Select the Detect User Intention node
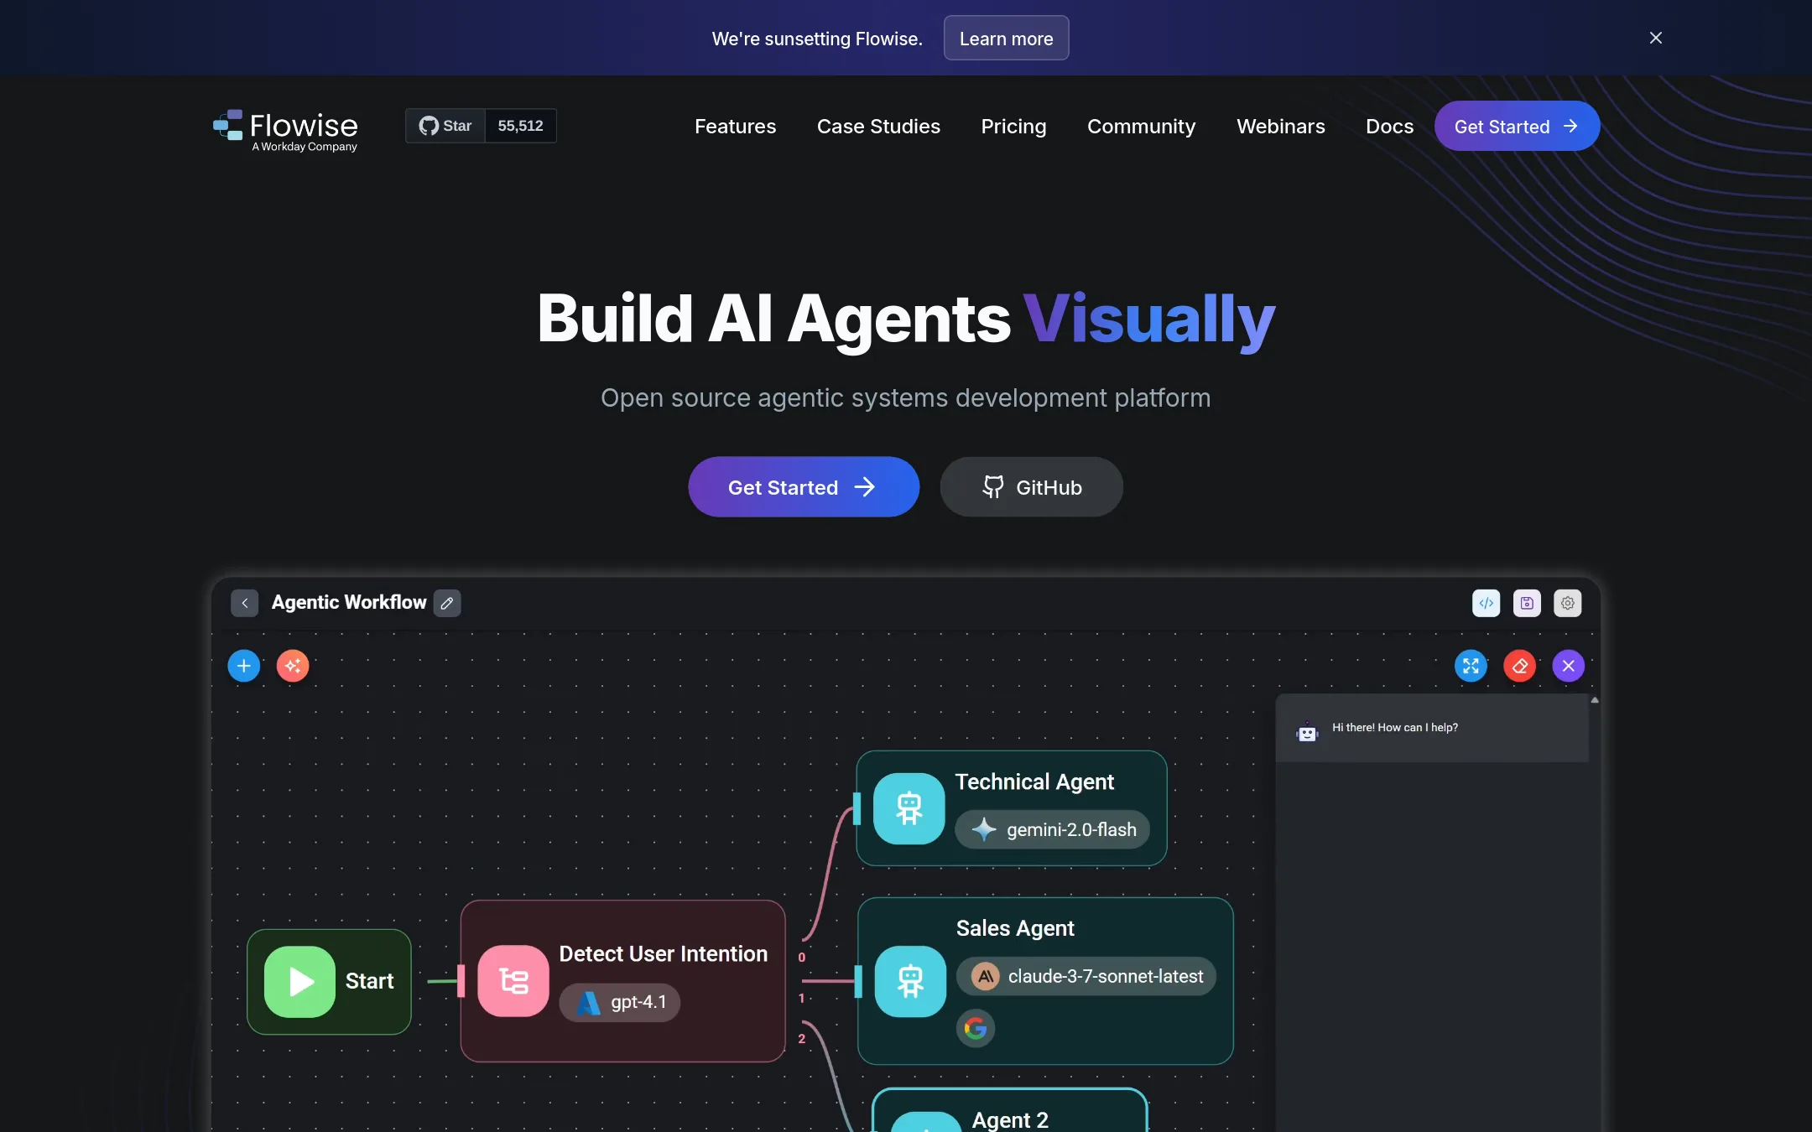The width and height of the screenshot is (1812, 1132). tap(622, 981)
